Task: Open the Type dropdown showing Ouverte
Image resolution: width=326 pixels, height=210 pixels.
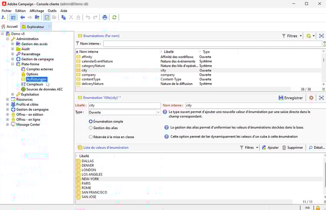Action: tap(158, 112)
